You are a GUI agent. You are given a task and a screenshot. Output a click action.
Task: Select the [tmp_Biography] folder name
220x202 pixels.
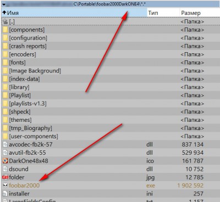[x=30, y=128]
